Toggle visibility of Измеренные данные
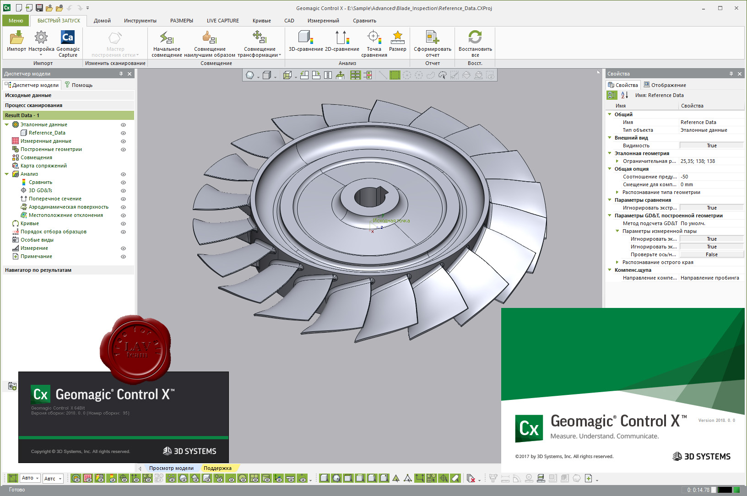 coord(123,141)
